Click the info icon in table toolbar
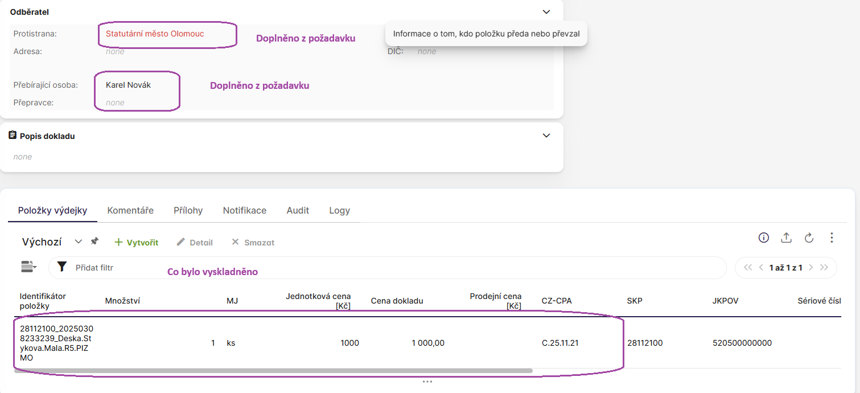The width and height of the screenshot is (860, 393). click(764, 238)
